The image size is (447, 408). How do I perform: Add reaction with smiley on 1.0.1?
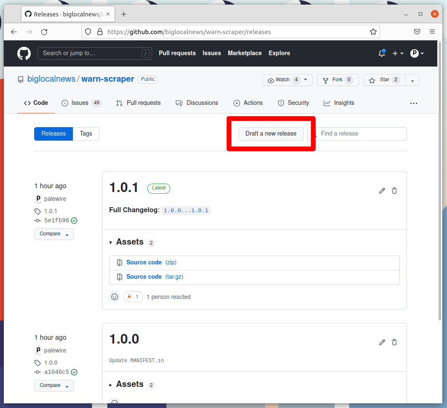tap(115, 297)
